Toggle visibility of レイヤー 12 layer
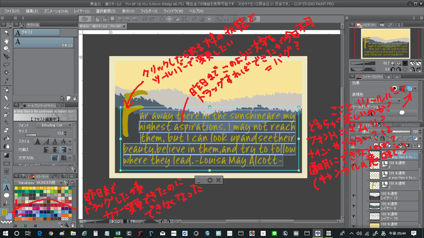 (x=352, y=197)
